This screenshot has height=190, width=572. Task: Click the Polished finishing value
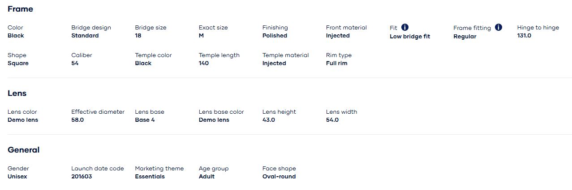275,36
